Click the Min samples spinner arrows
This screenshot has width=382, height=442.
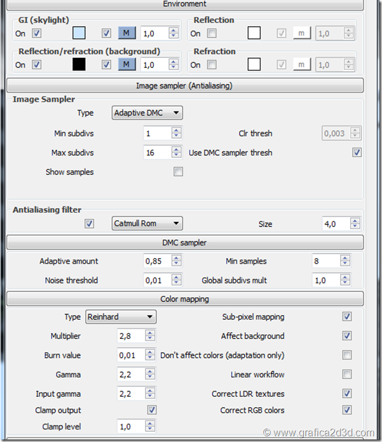(344, 261)
